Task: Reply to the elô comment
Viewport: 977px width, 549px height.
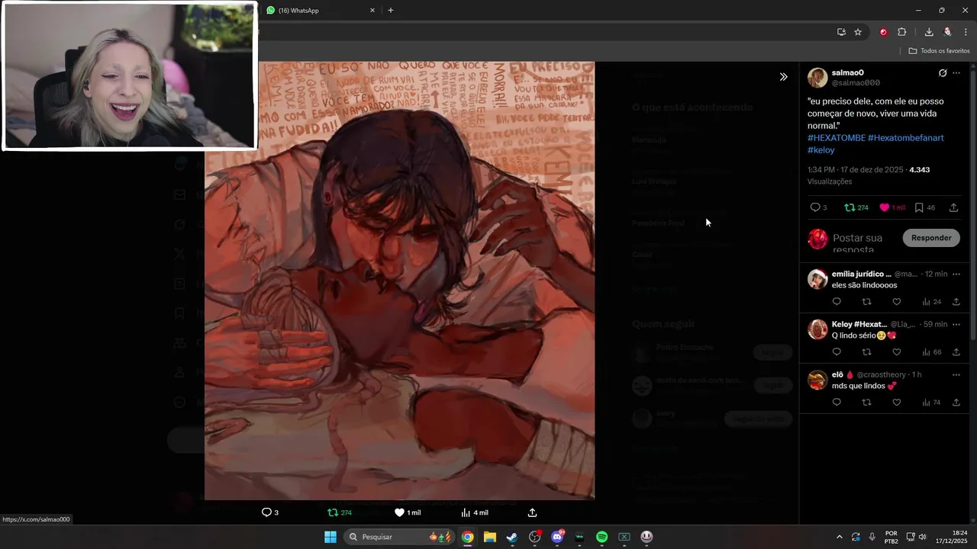Action: pyautogui.click(x=837, y=403)
